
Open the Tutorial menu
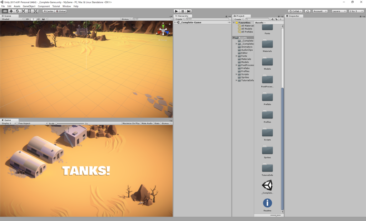tap(56, 6)
